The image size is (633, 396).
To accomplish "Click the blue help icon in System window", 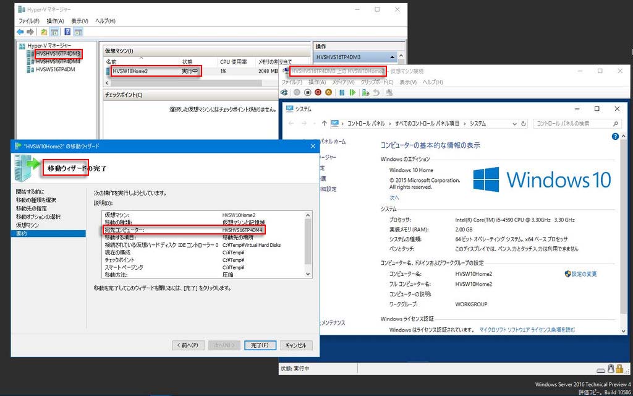I will 615,137.
